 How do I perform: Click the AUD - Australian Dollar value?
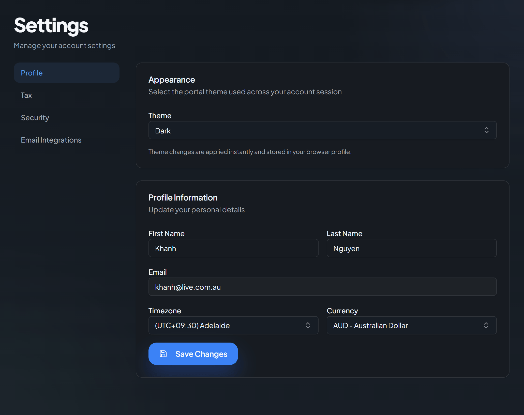tap(370, 325)
